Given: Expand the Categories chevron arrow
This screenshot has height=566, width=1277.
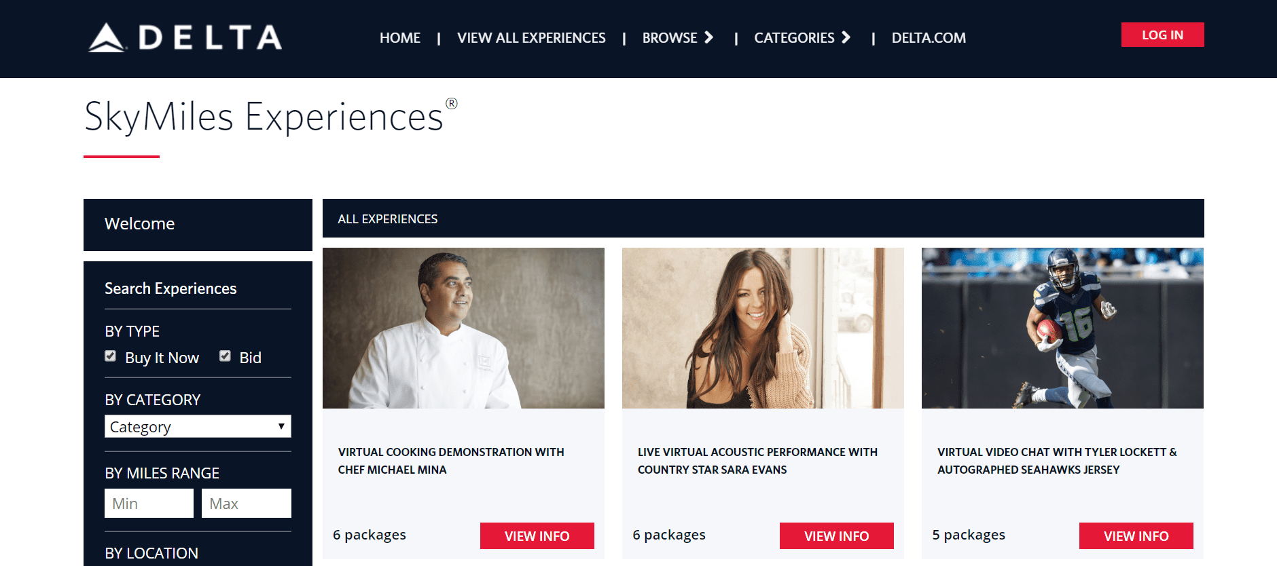Looking at the screenshot, I should [x=846, y=37].
